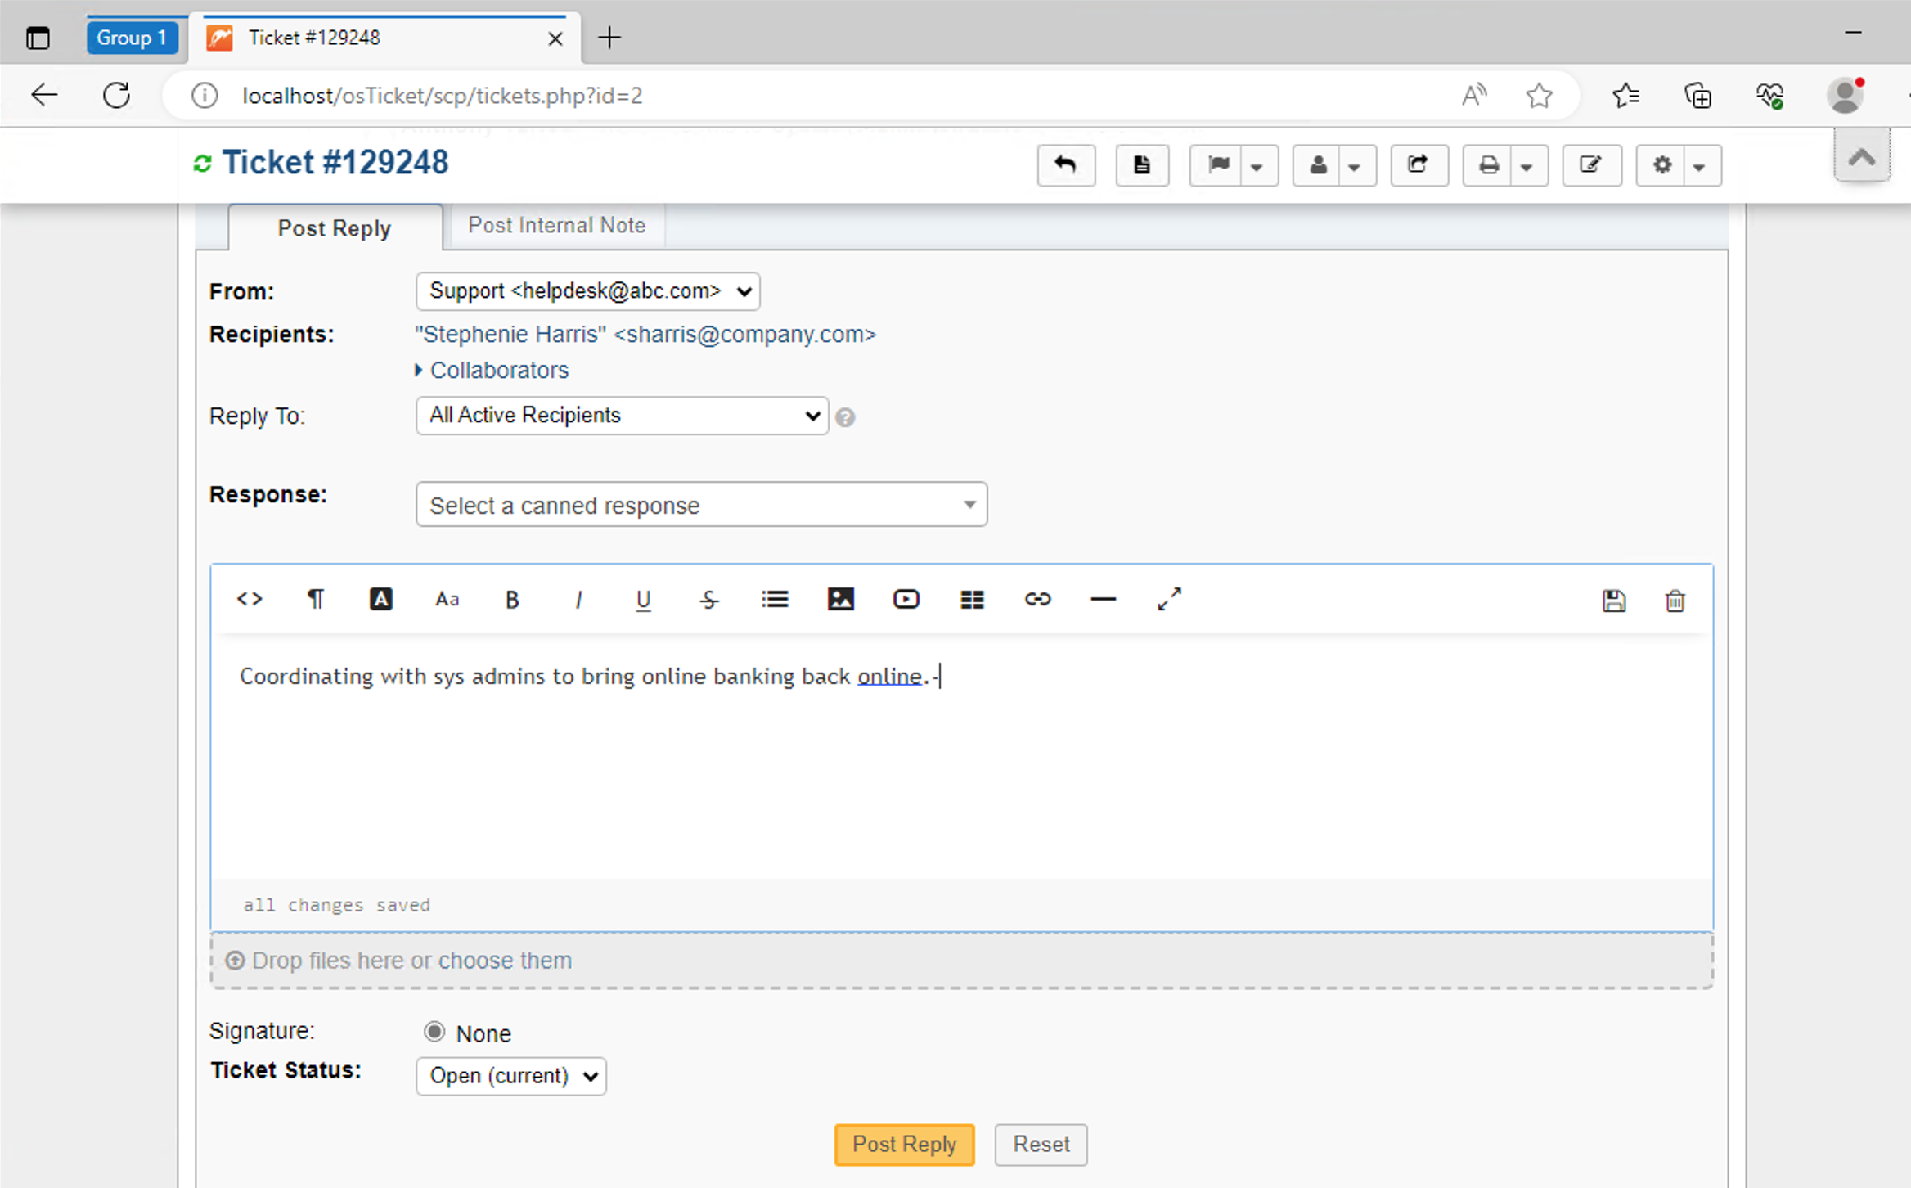Open Reply To recipients dropdown

[622, 416]
